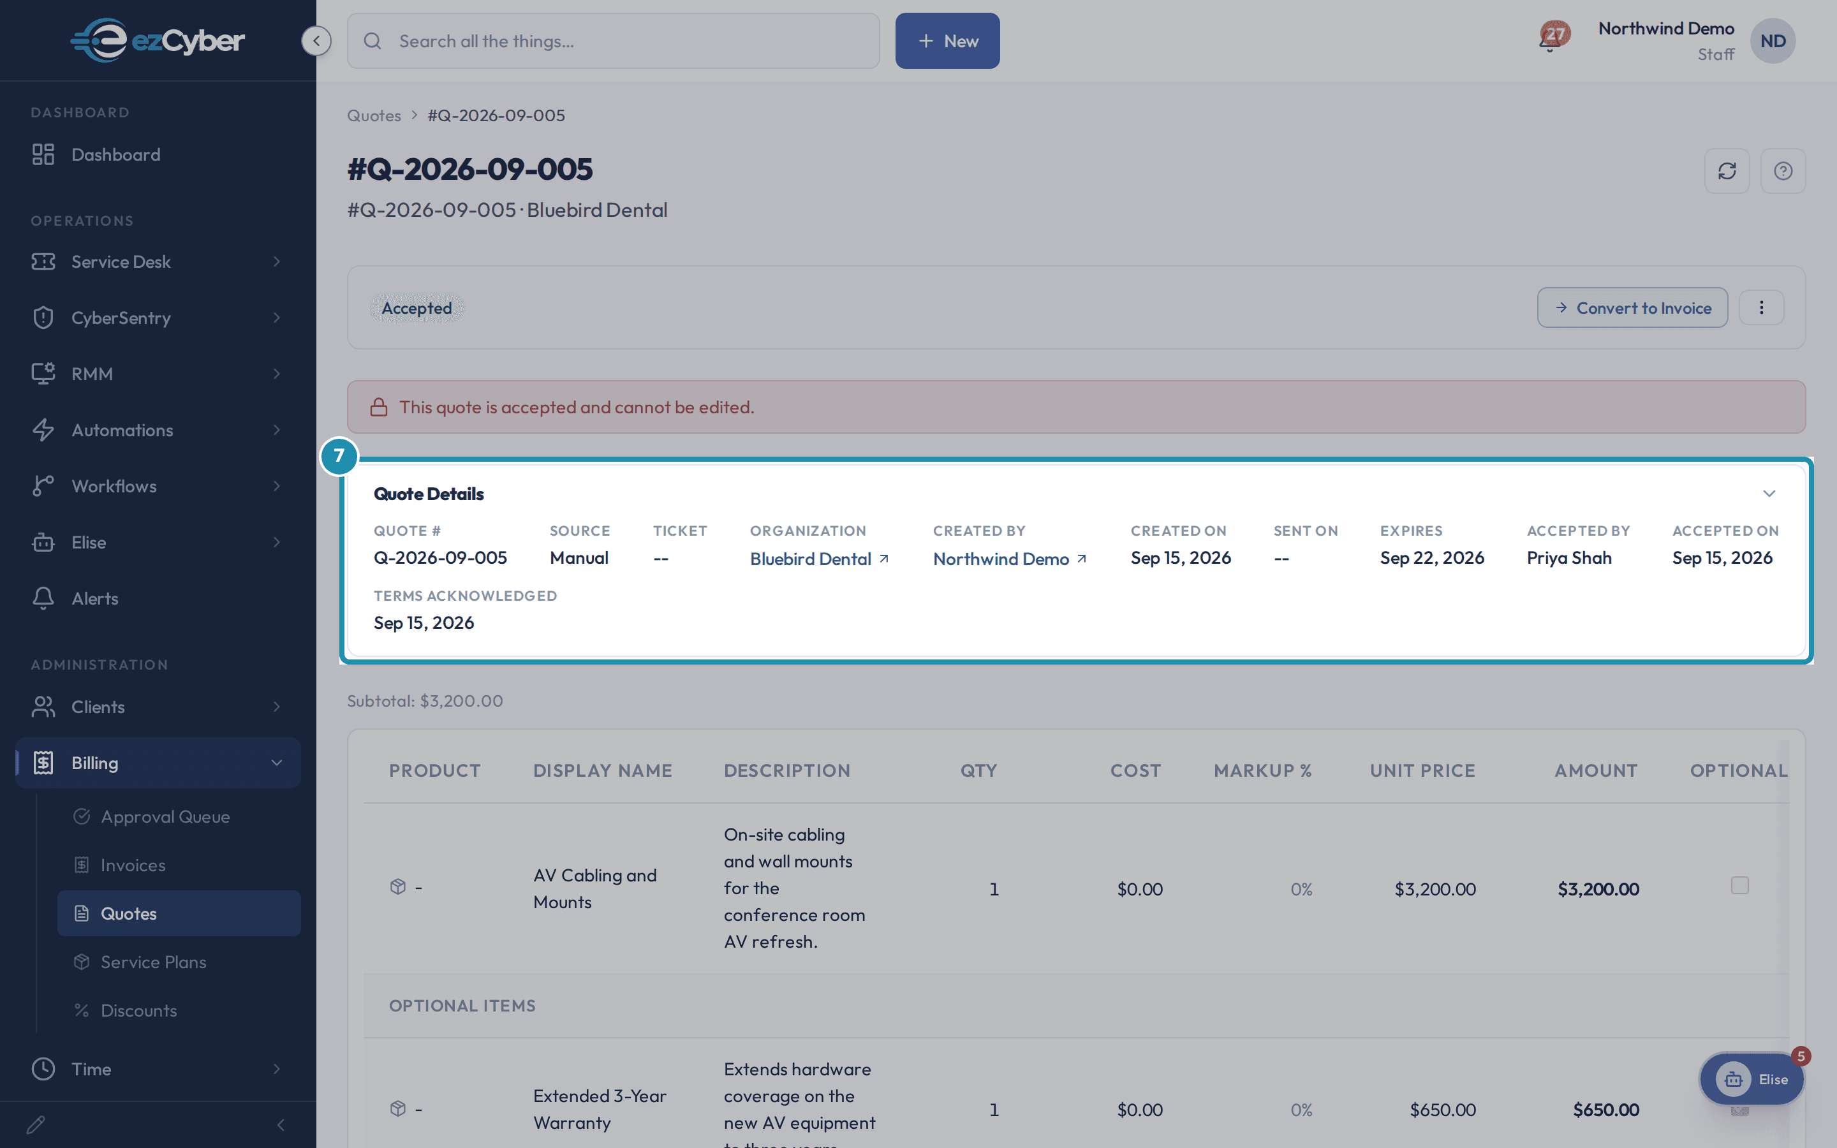Click the Service Desk ticket icon
The image size is (1837, 1148).
pyautogui.click(x=43, y=262)
